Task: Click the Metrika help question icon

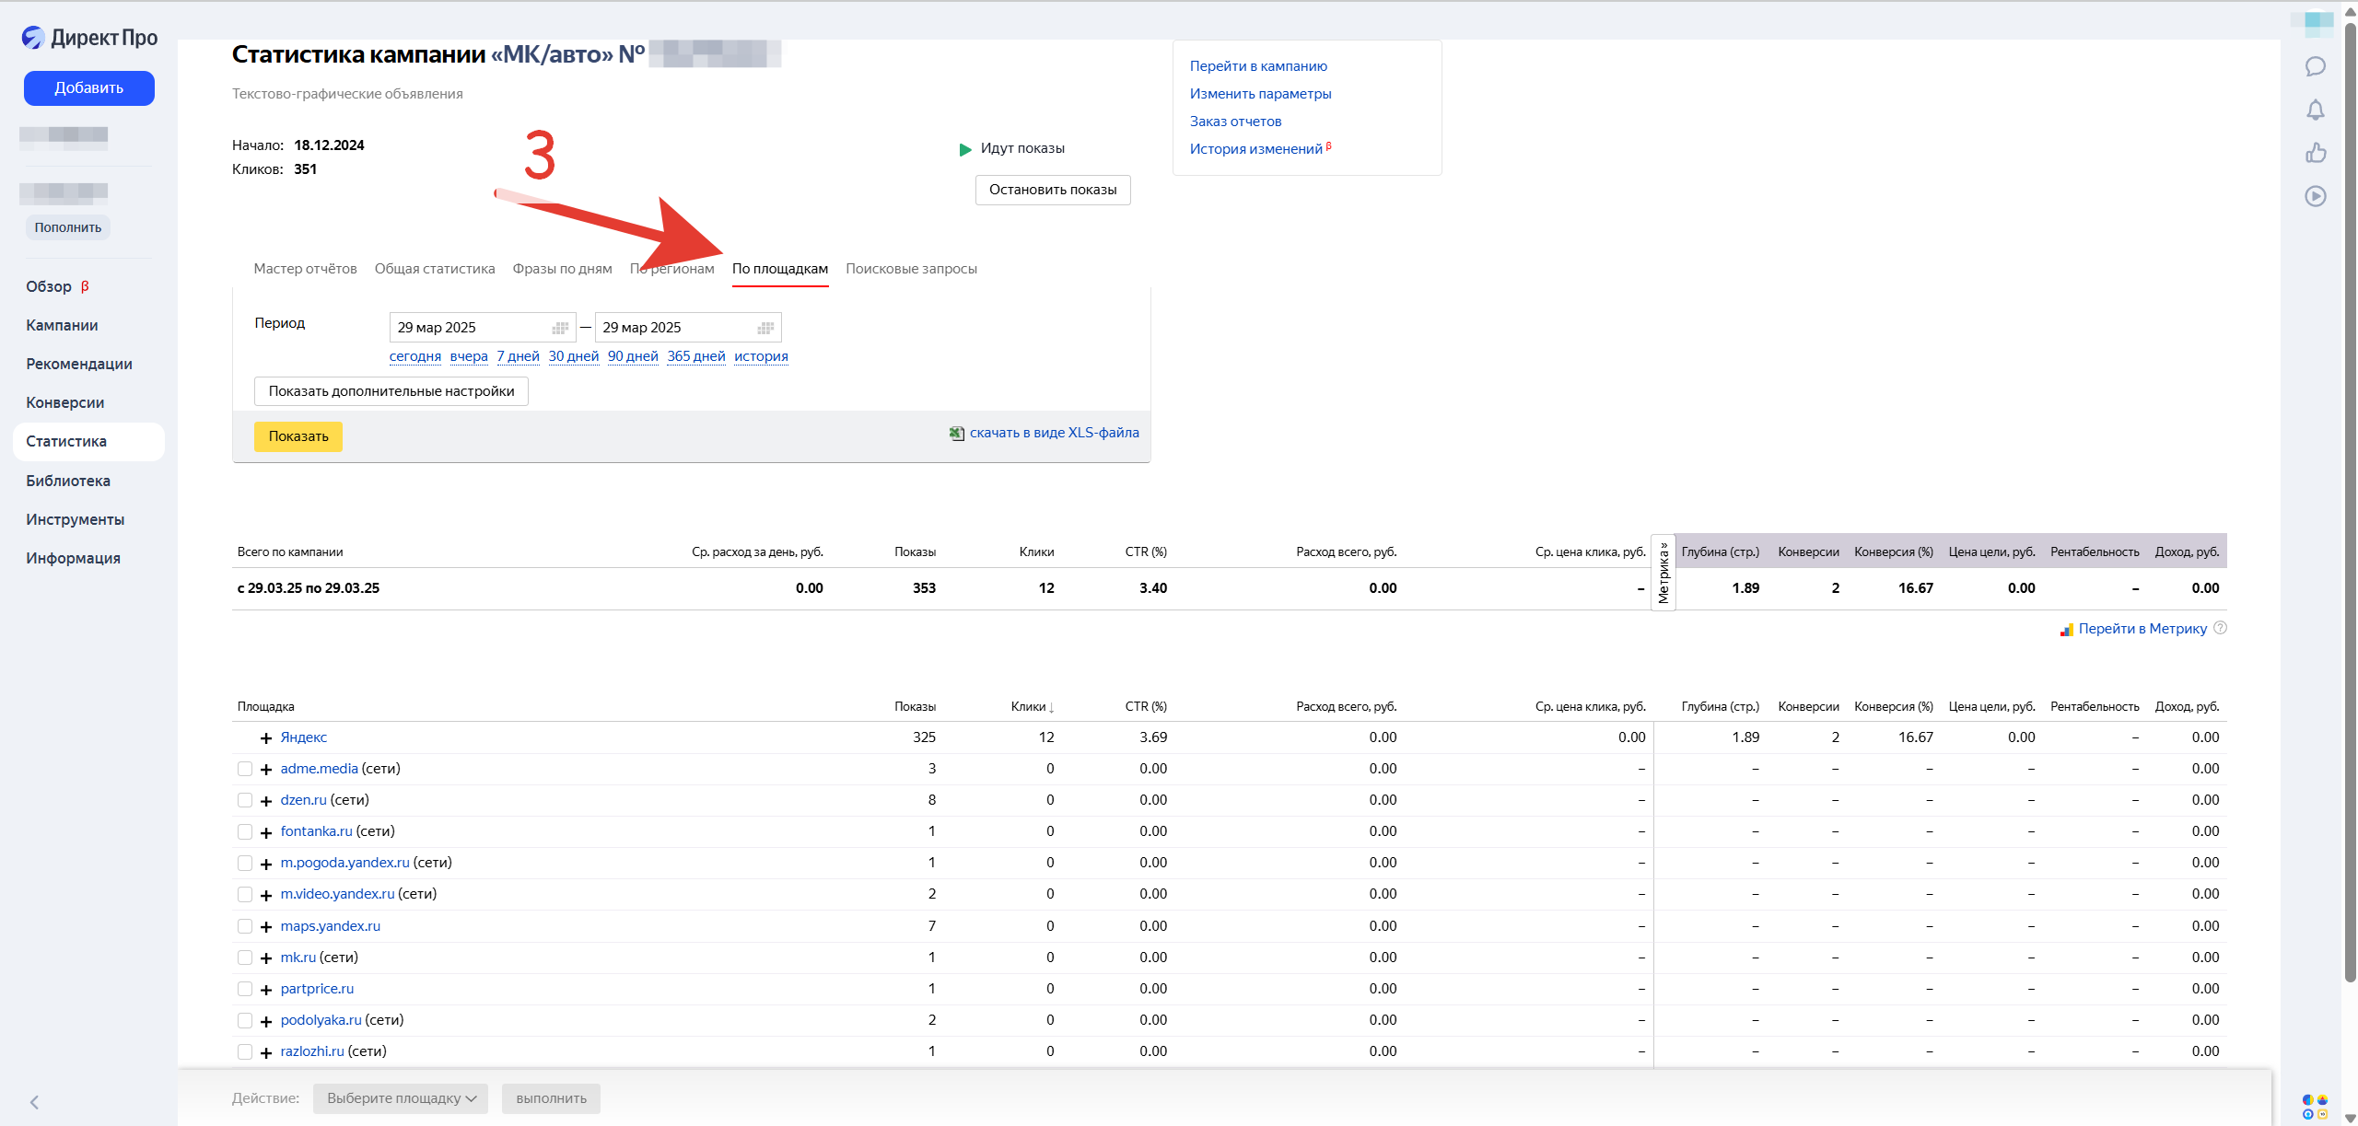Action: point(2220,628)
